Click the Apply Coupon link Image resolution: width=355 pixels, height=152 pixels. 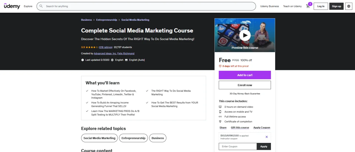262,128
